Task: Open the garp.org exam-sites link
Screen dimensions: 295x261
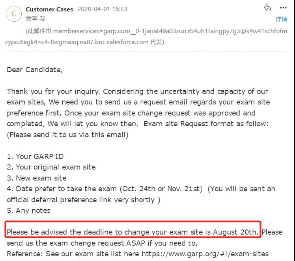Action: (205, 254)
